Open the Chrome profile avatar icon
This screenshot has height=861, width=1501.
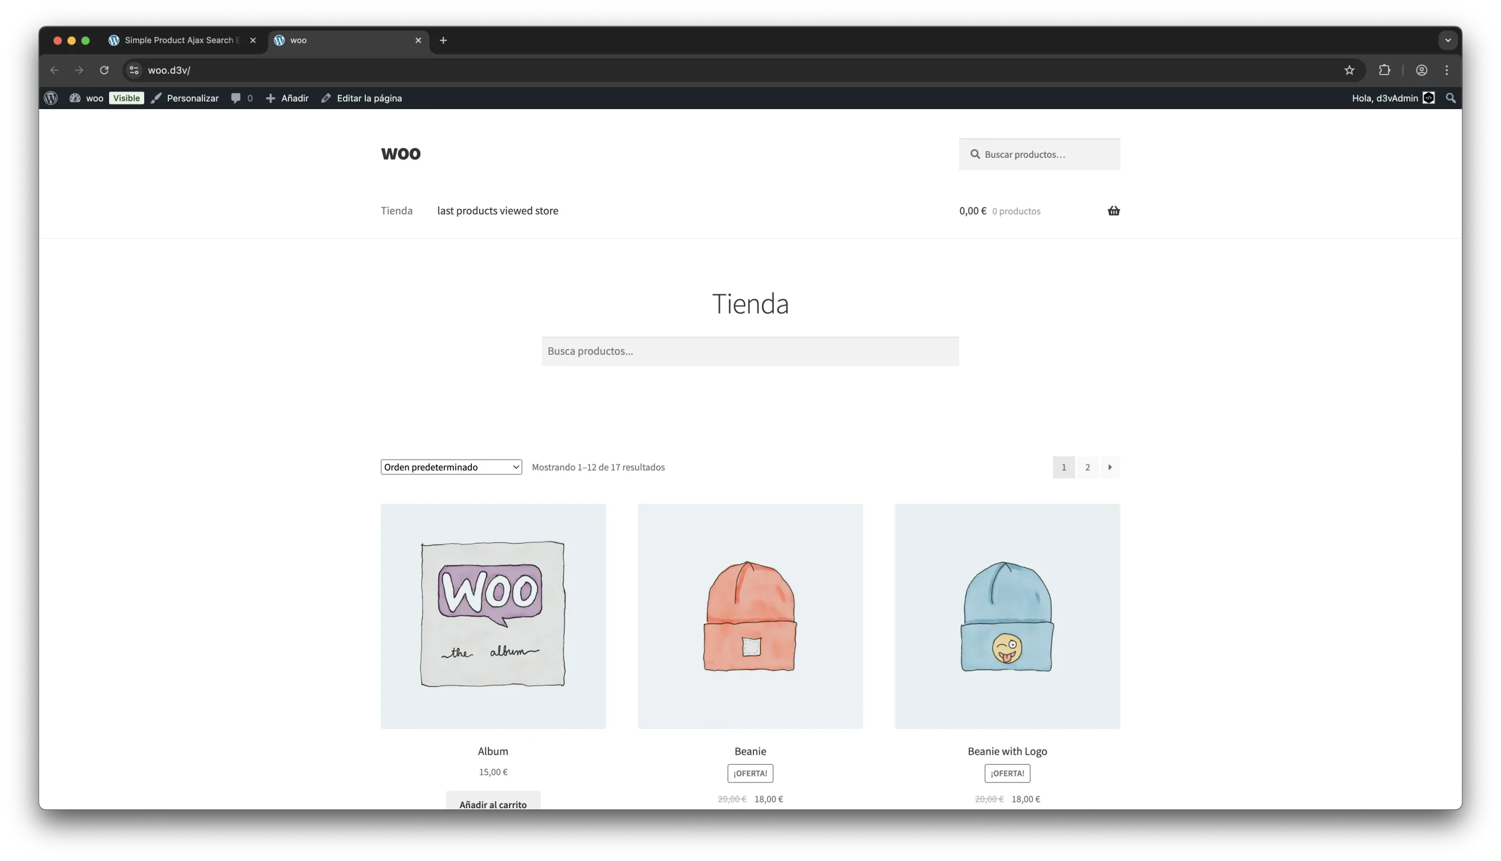pos(1421,70)
